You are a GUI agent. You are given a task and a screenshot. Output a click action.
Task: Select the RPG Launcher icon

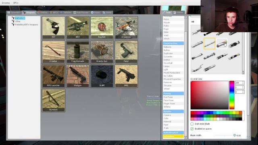click(54, 76)
